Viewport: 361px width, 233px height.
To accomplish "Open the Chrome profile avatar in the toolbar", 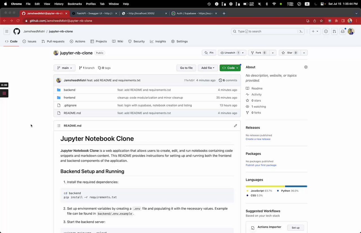I will 350,21.
